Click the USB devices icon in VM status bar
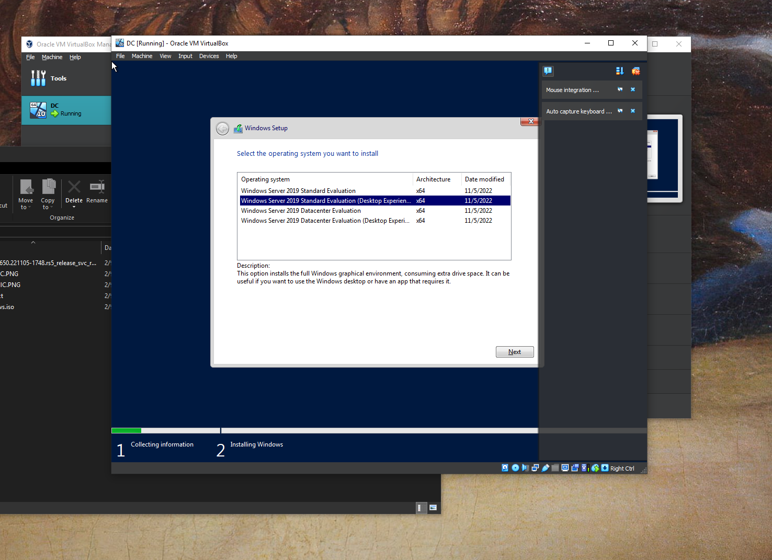 (x=546, y=468)
